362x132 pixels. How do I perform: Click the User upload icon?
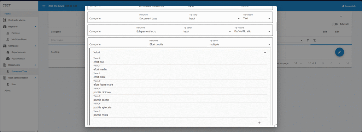pos(8,84)
